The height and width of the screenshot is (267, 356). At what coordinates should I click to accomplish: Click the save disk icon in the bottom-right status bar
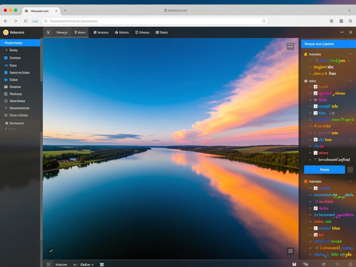[x=294, y=264]
